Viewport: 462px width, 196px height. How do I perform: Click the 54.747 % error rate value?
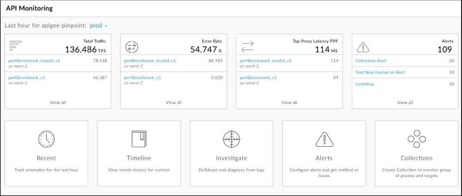pyautogui.click(x=206, y=49)
